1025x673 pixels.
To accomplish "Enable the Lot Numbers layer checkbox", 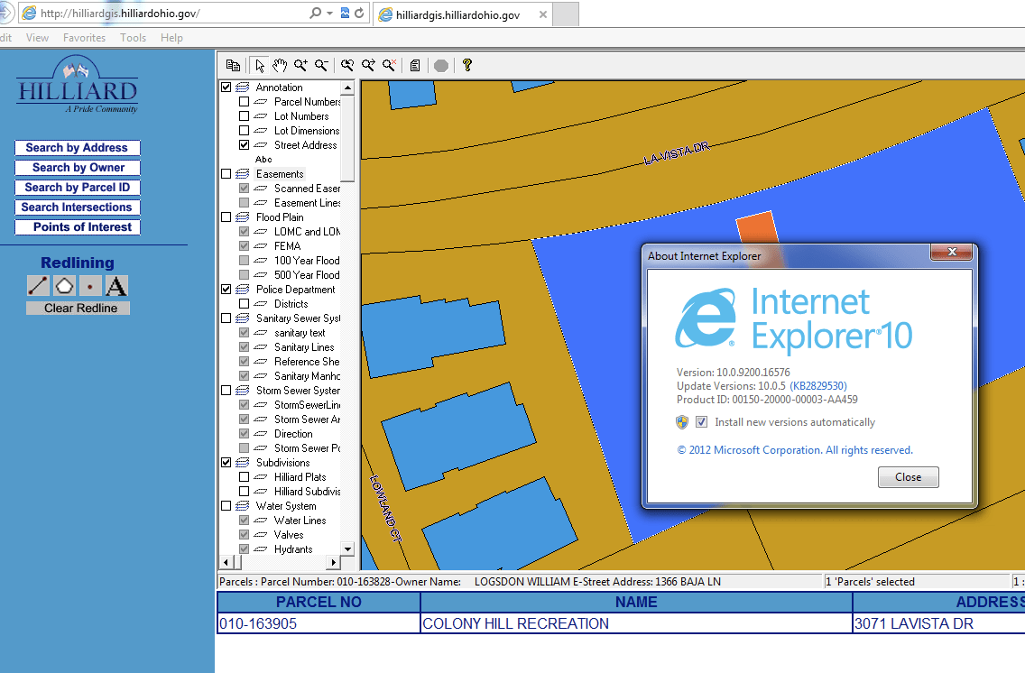I will click(244, 116).
